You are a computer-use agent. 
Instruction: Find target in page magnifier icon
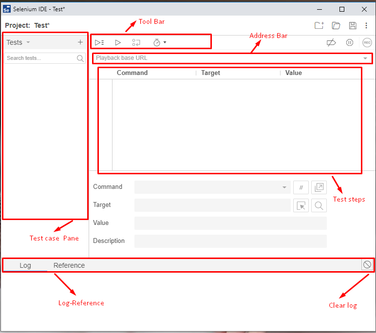pyautogui.click(x=319, y=205)
